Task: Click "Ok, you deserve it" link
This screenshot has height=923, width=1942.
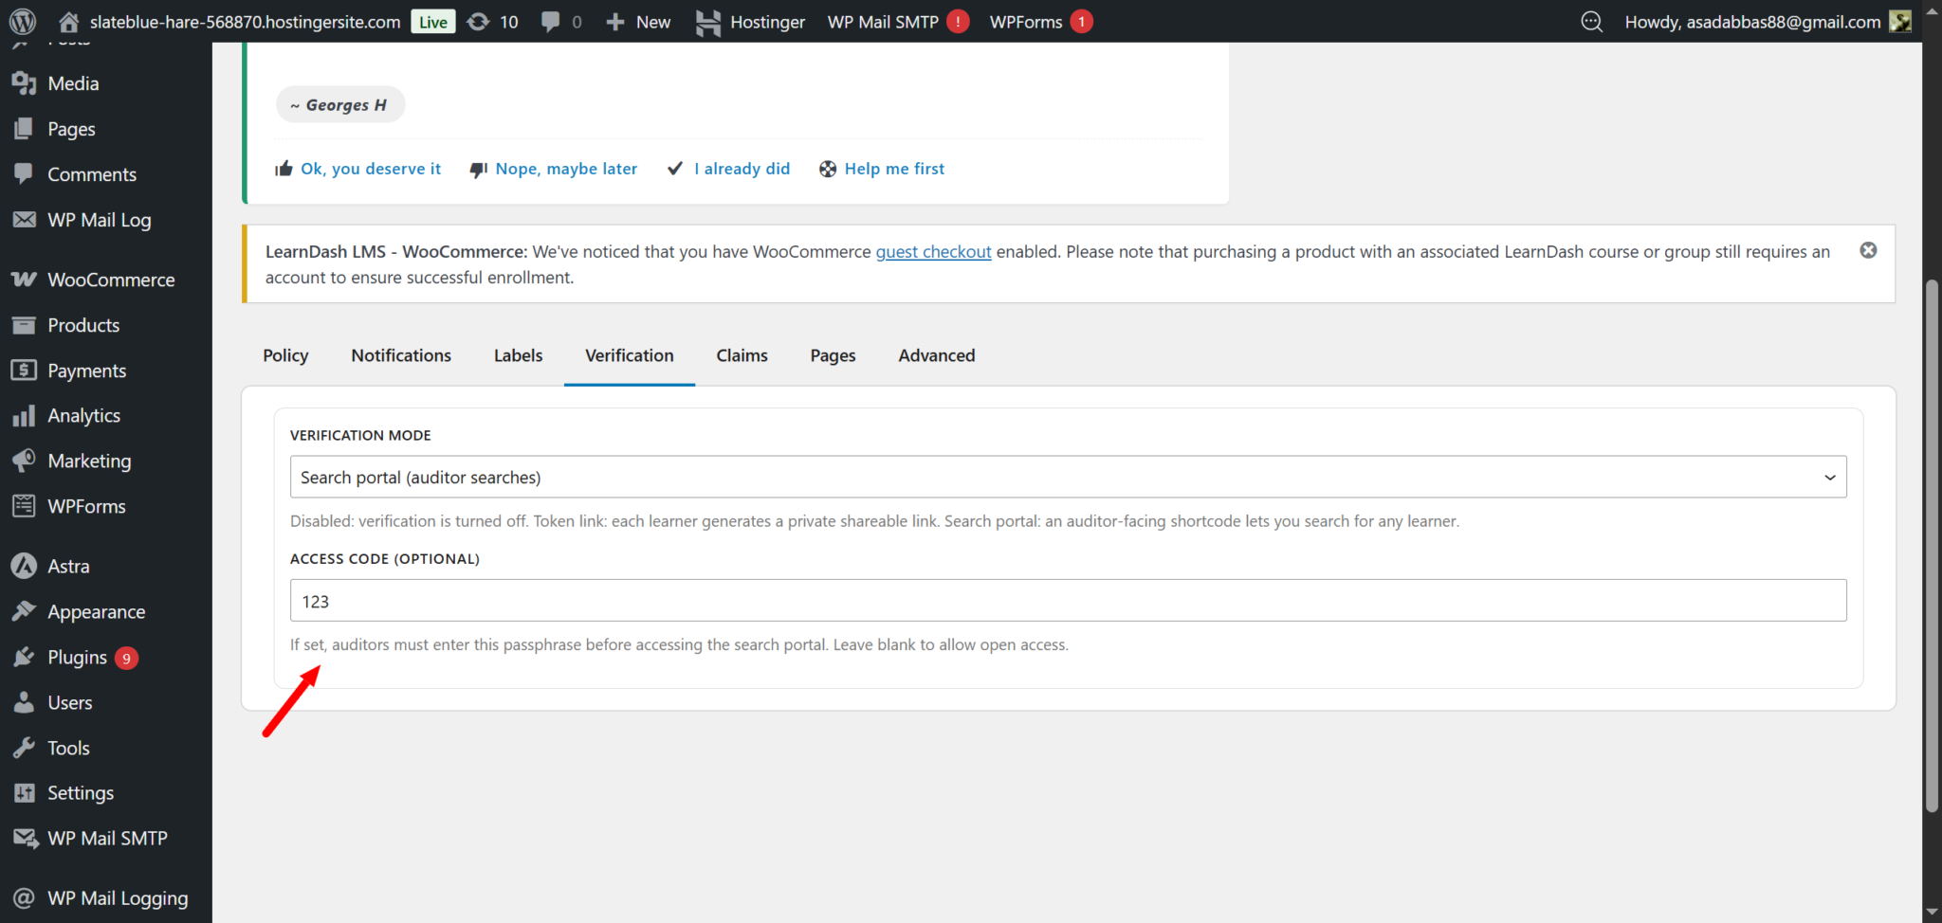Action: (x=370, y=169)
